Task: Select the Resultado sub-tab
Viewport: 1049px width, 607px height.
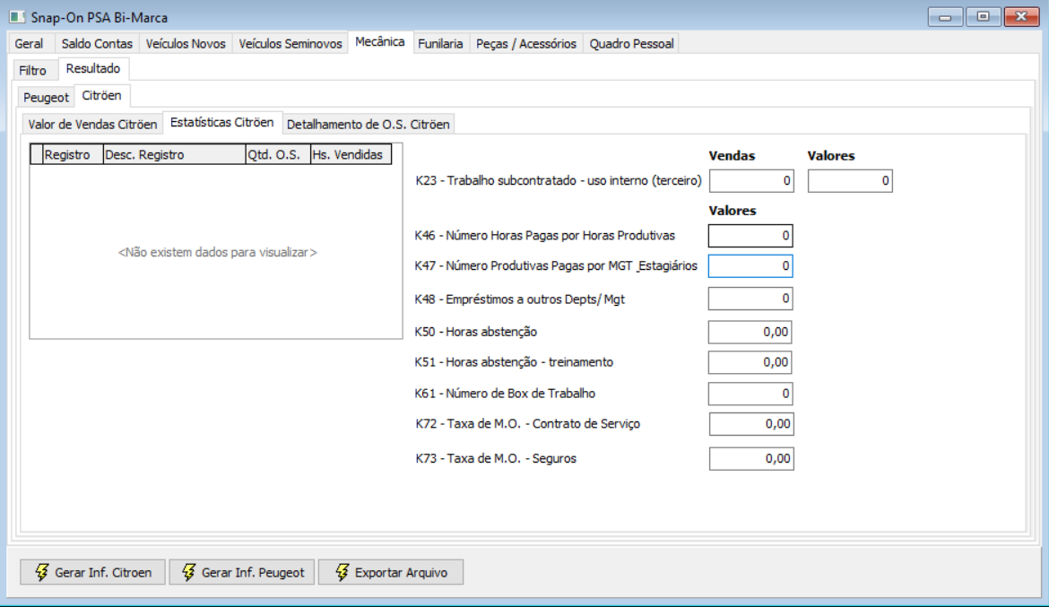Action: [93, 69]
